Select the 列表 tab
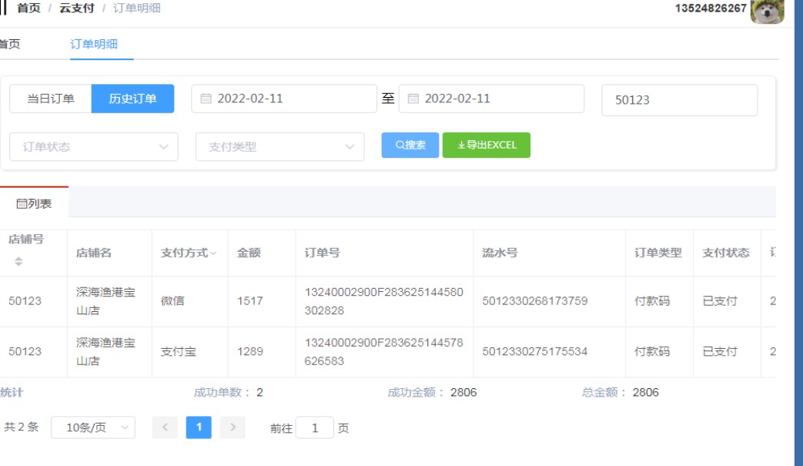This screenshot has height=466, width=803. point(34,203)
